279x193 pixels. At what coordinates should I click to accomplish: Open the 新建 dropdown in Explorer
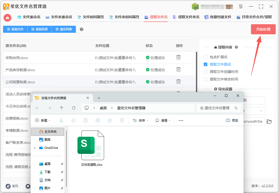coord(43,120)
